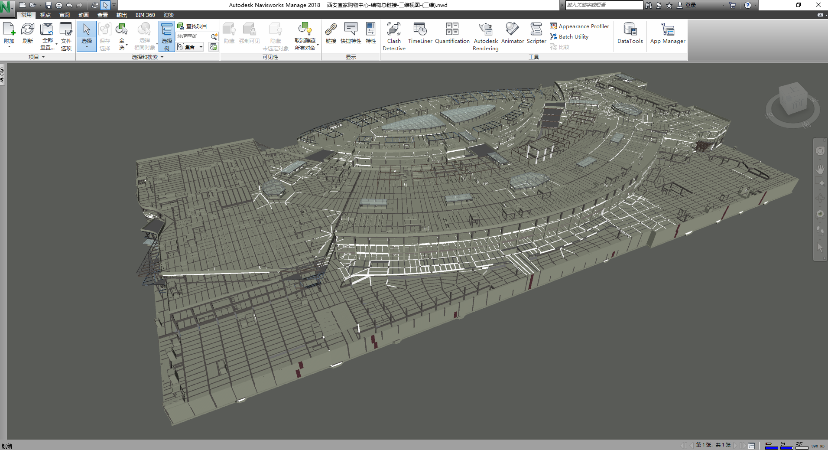Click 取消隐藏所有对象 (Unhide All) icon
The height and width of the screenshot is (450, 828).
tap(305, 29)
